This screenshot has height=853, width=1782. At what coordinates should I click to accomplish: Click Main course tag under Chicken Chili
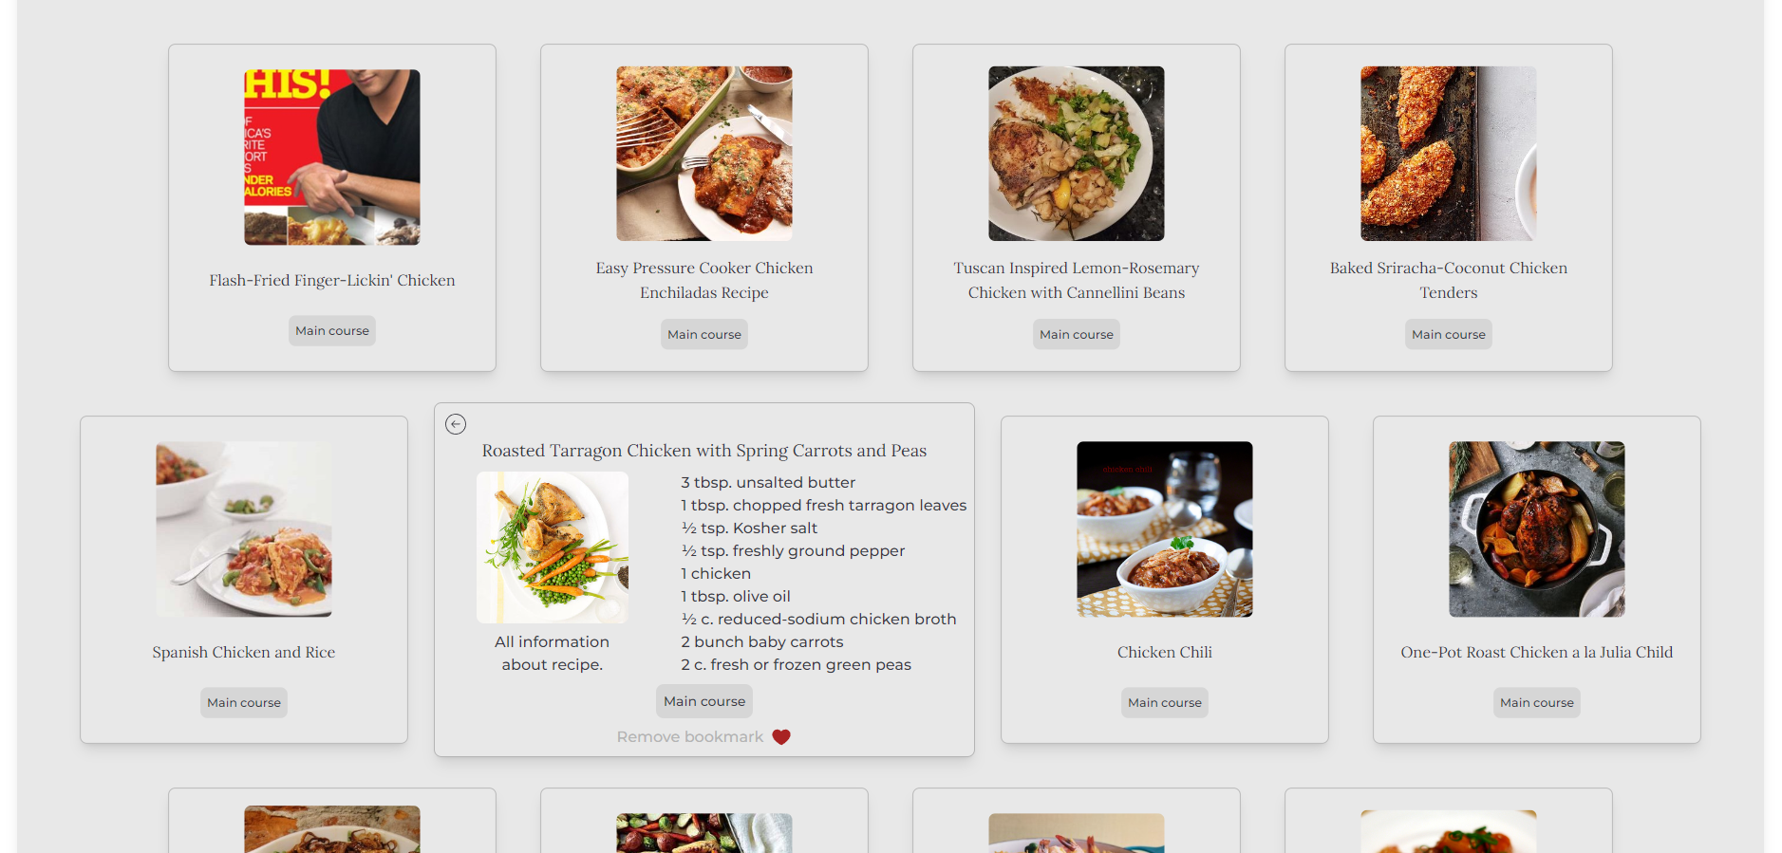pos(1165,703)
